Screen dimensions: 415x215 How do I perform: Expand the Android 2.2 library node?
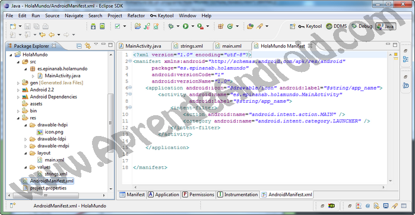(x=18, y=90)
